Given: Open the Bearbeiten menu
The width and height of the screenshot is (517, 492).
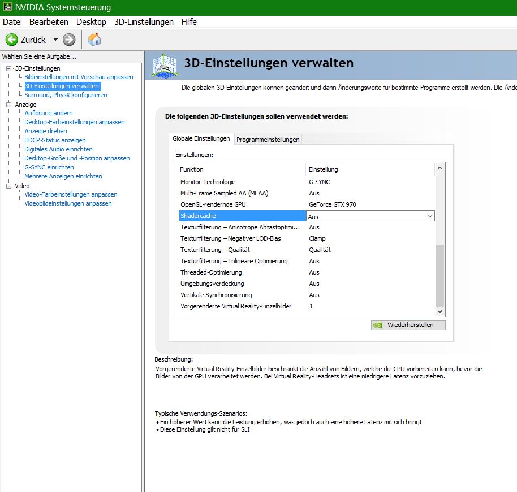Looking at the screenshot, I should (49, 21).
